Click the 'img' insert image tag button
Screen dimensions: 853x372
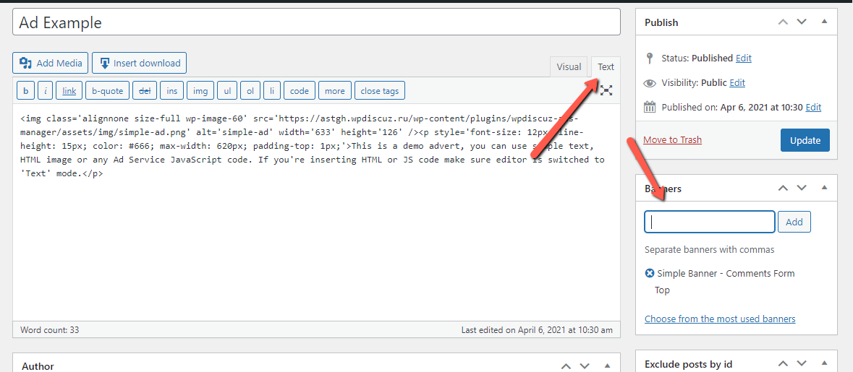[200, 91]
